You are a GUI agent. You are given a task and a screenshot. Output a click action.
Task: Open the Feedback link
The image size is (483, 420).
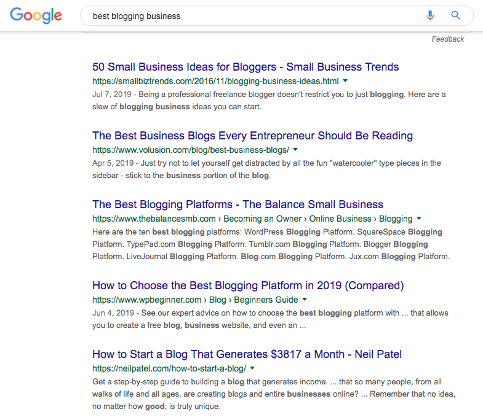click(x=447, y=39)
